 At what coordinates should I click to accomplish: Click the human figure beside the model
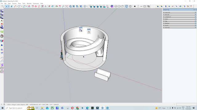(62, 55)
